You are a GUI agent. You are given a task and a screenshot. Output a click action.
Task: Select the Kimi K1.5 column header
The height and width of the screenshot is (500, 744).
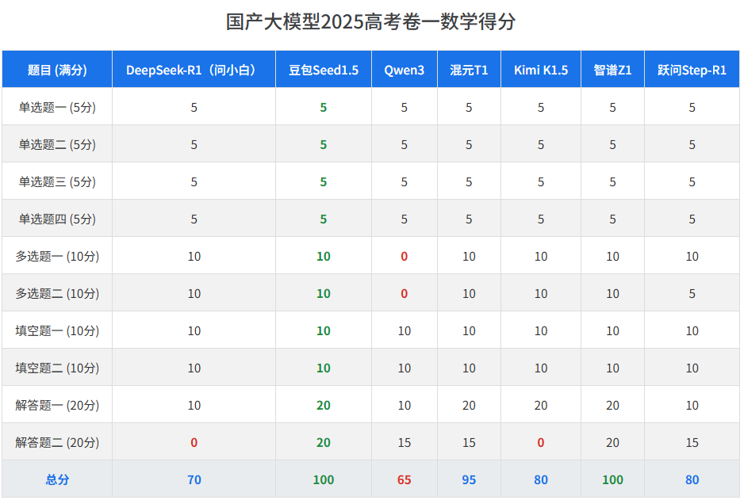point(541,71)
